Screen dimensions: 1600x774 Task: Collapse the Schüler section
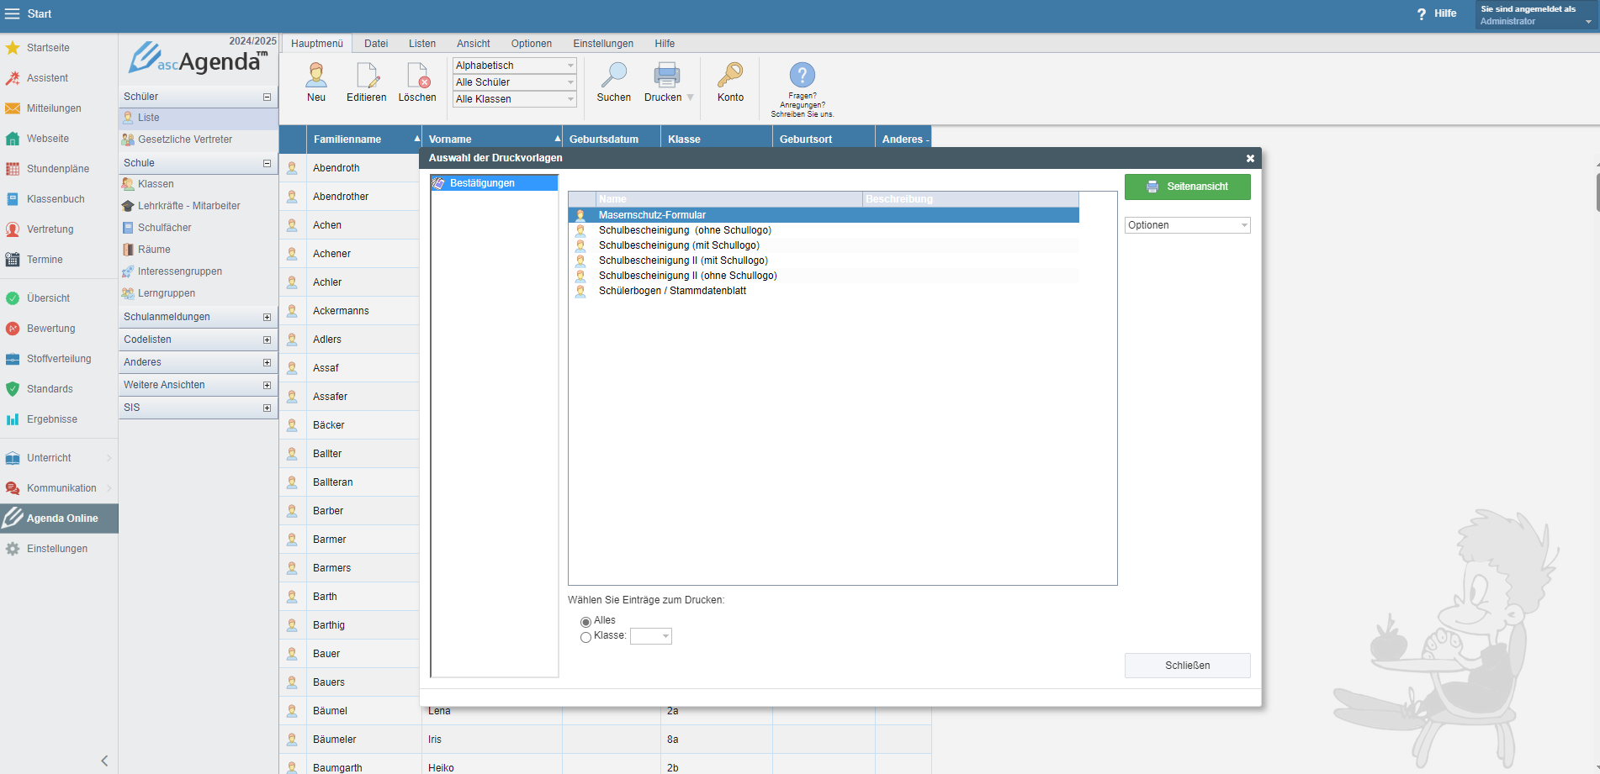[x=267, y=97]
